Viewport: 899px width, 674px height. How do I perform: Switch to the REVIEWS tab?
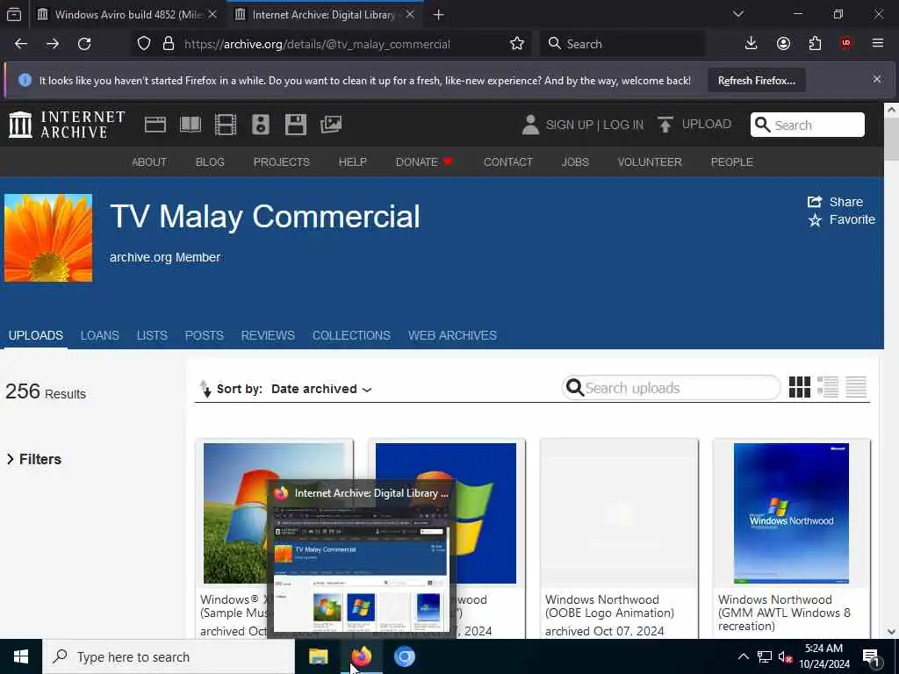pyautogui.click(x=268, y=335)
